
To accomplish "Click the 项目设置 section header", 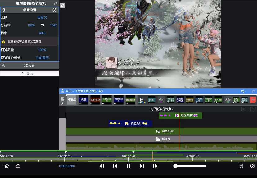I will click(x=29, y=10).
